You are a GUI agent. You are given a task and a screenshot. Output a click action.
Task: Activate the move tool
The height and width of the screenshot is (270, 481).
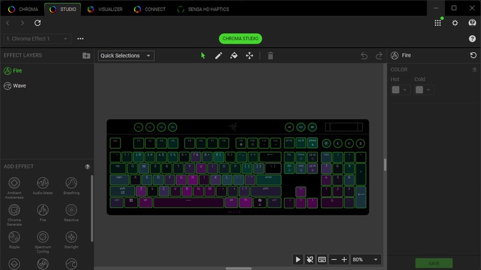250,56
